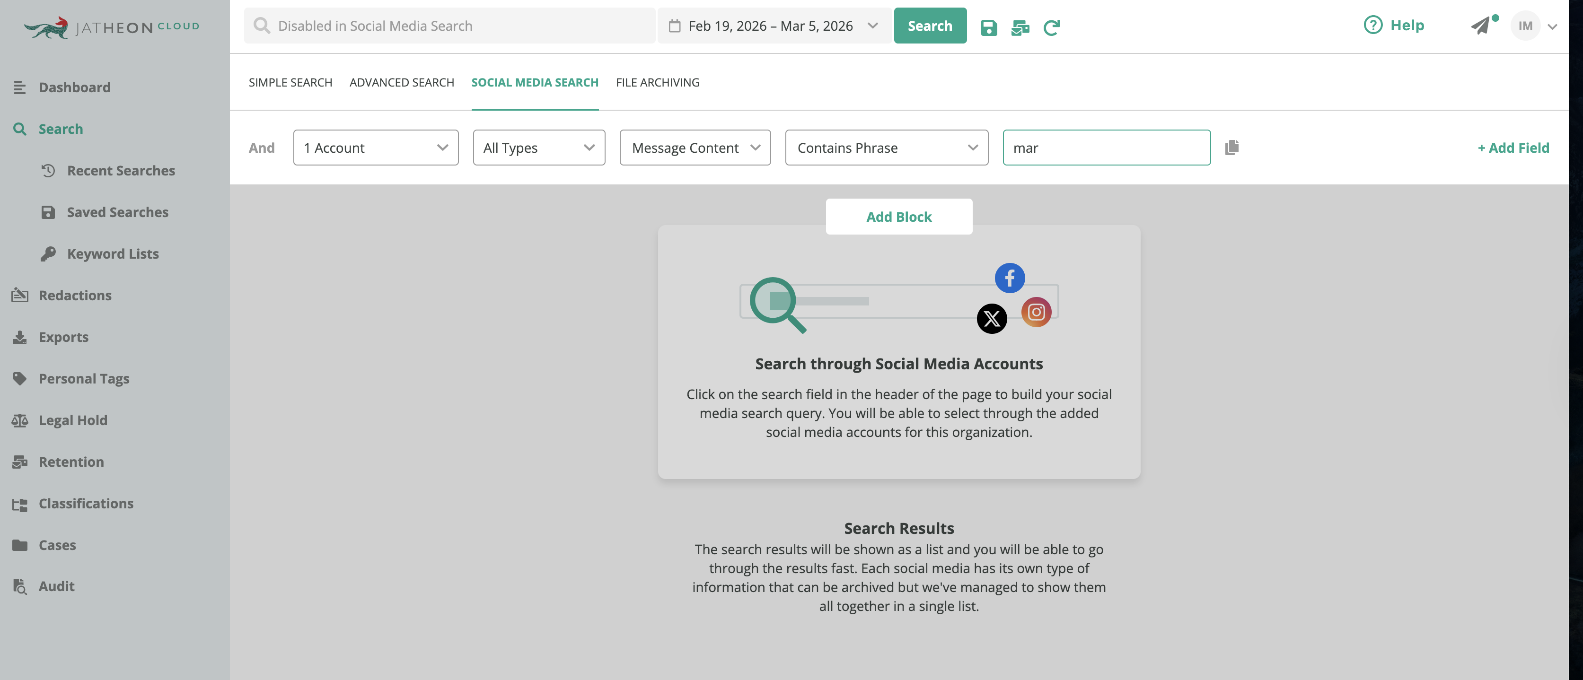Open the Contains Phrase dropdown
The image size is (1583, 680).
[886, 148]
